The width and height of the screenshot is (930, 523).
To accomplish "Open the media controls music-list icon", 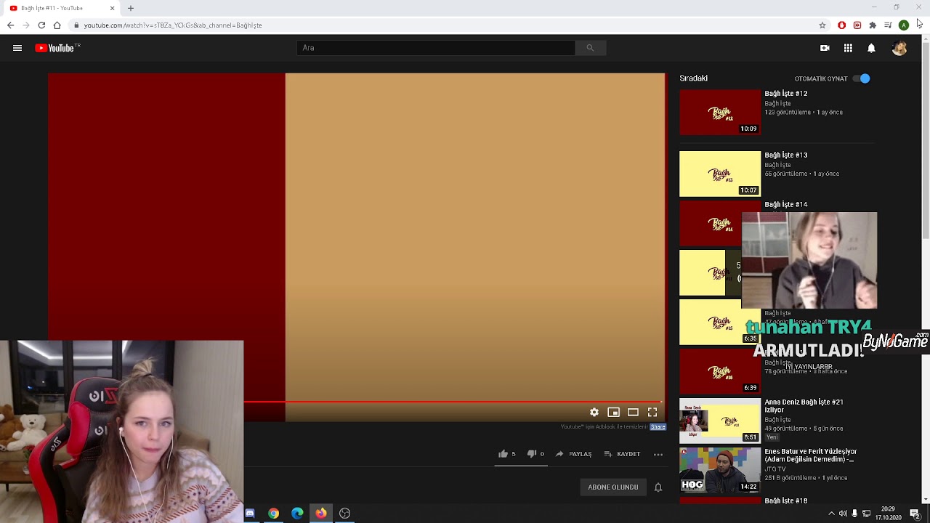I will coord(888,25).
